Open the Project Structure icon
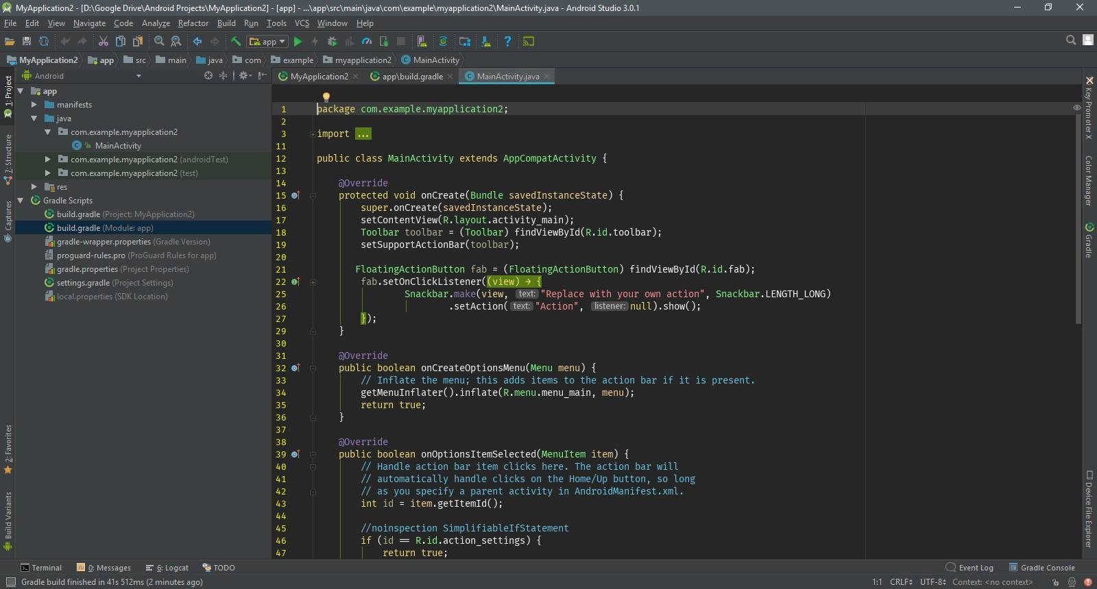 [x=465, y=42]
